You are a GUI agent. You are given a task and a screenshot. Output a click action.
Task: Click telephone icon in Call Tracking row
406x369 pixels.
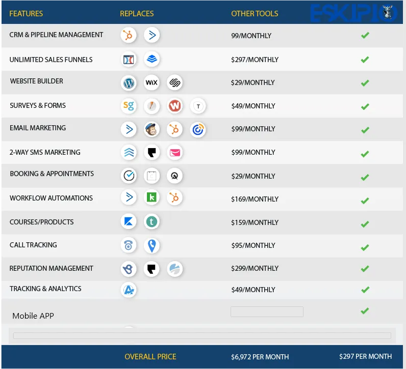click(129, 245)
